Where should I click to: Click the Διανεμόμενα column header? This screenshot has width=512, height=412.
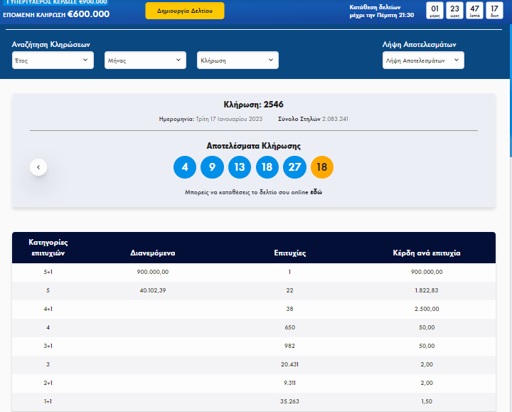[153, 253]
